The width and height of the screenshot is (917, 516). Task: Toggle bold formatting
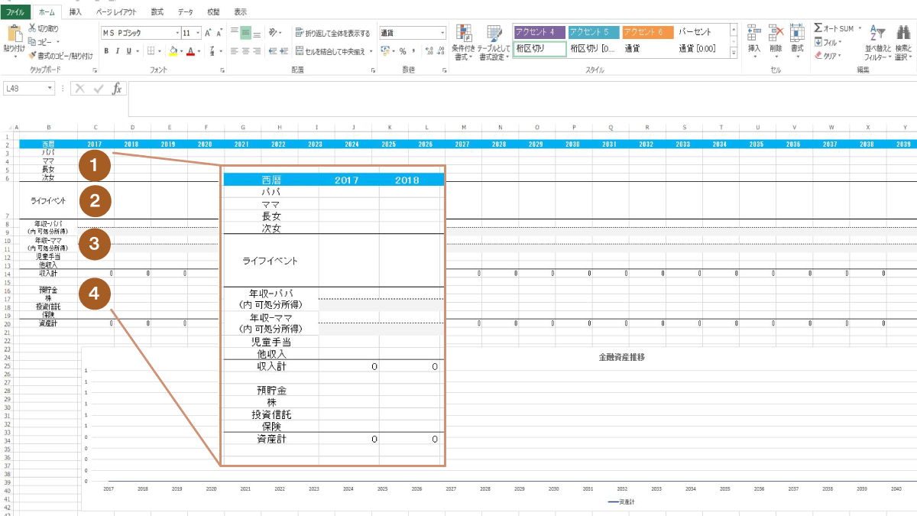107,51
